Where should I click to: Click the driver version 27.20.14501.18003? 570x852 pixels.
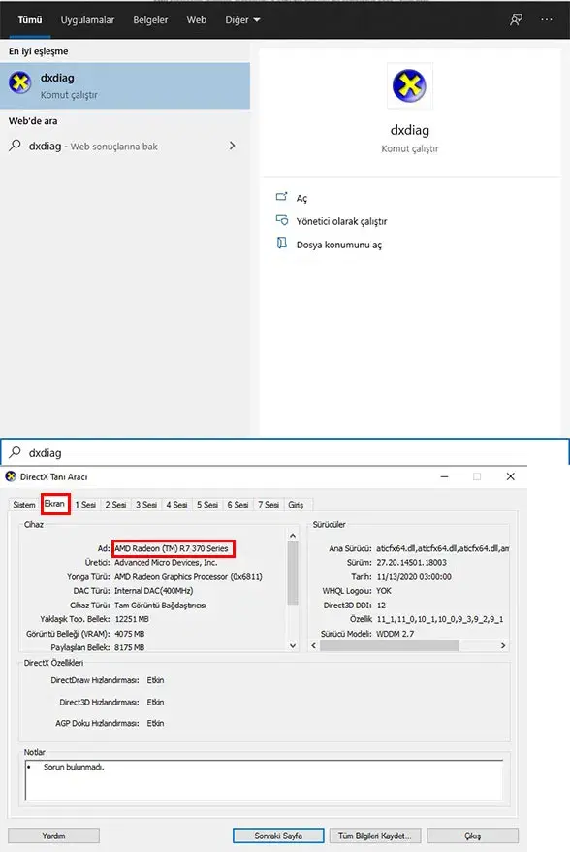point(411,563)
